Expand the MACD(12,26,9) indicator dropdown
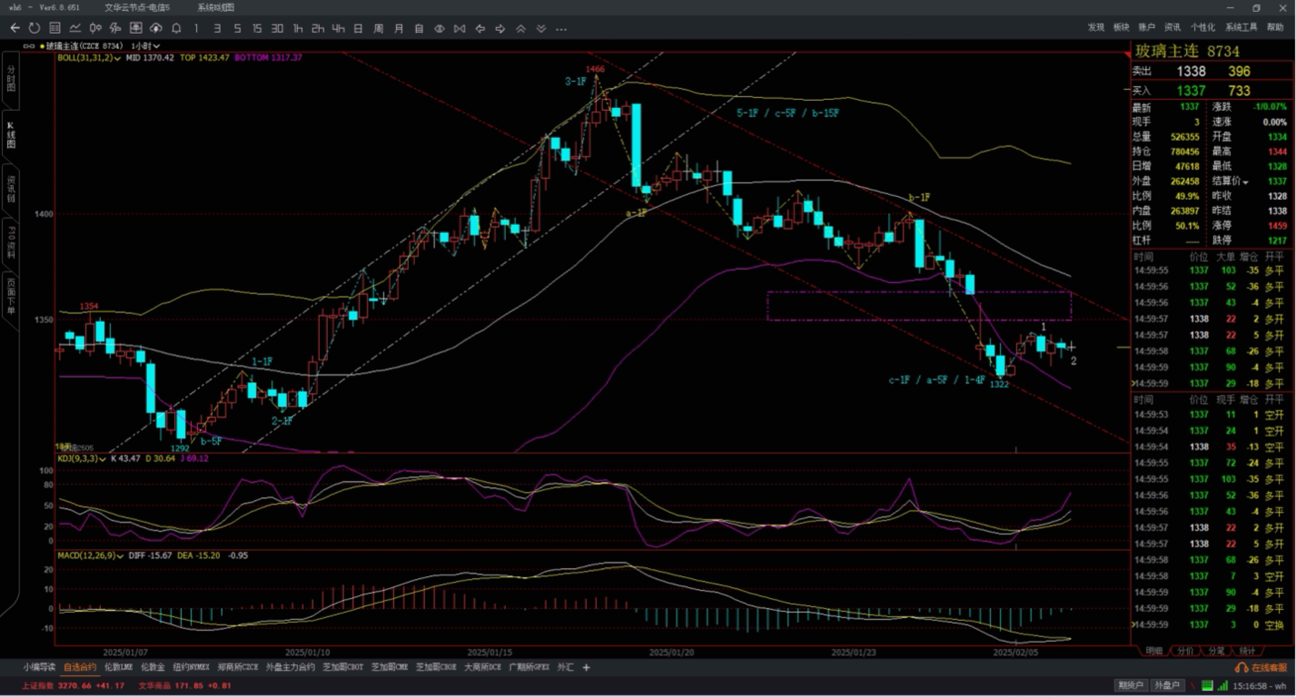 [x=120, y=556]
